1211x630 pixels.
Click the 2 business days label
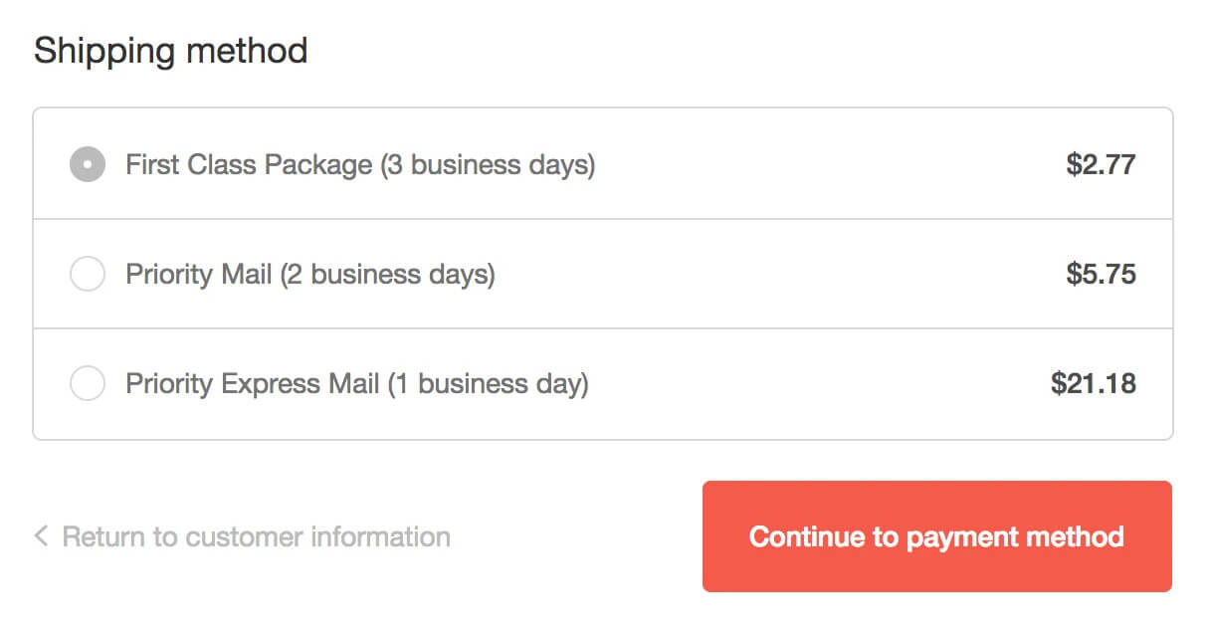tap(388, 274)
